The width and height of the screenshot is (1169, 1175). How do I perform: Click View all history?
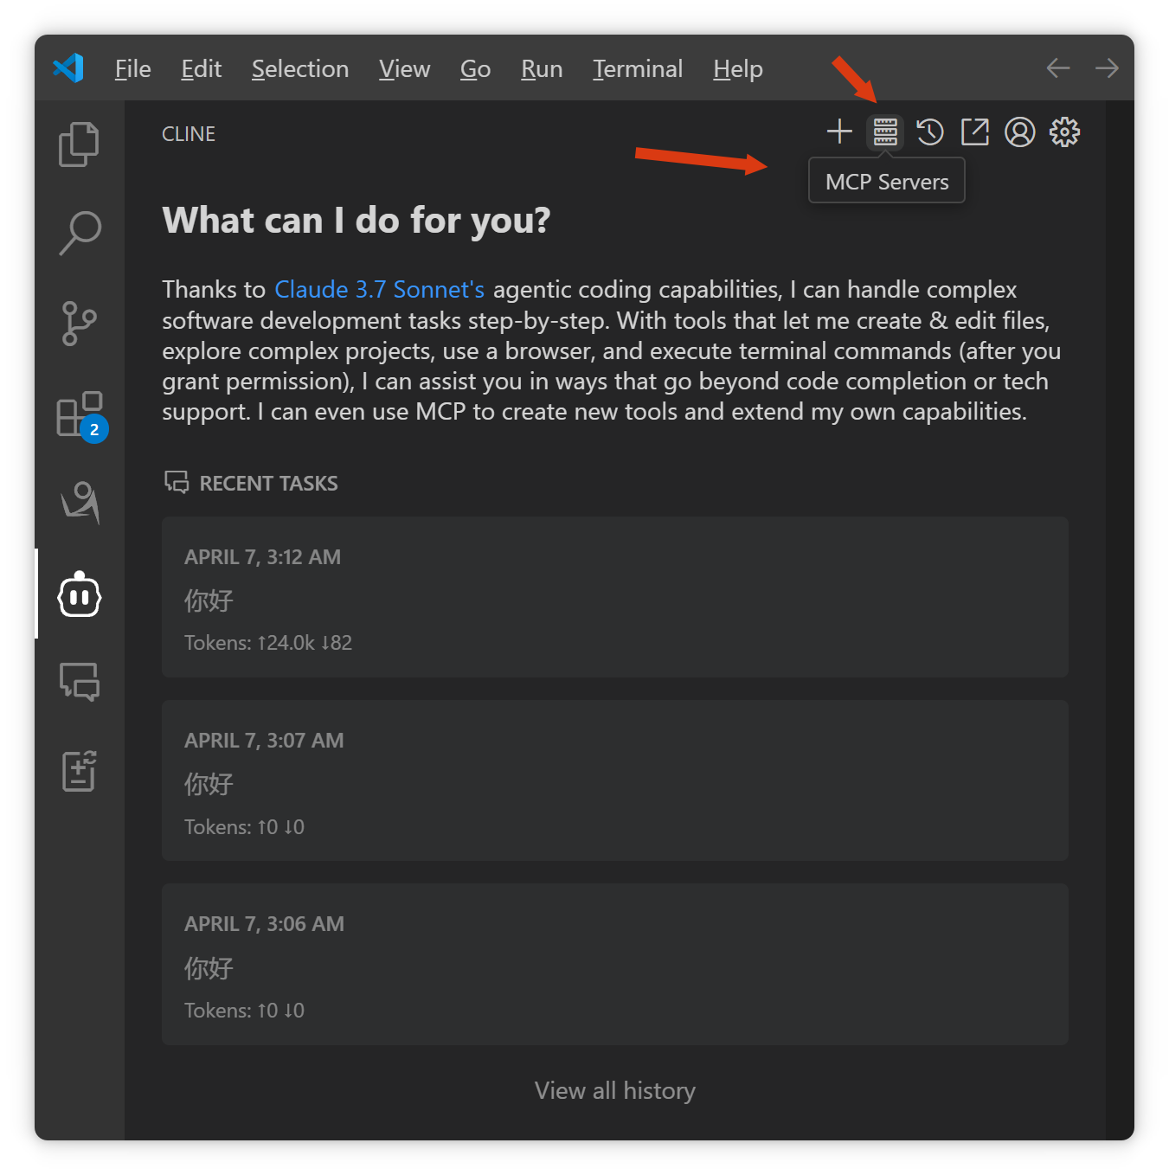614,1091
